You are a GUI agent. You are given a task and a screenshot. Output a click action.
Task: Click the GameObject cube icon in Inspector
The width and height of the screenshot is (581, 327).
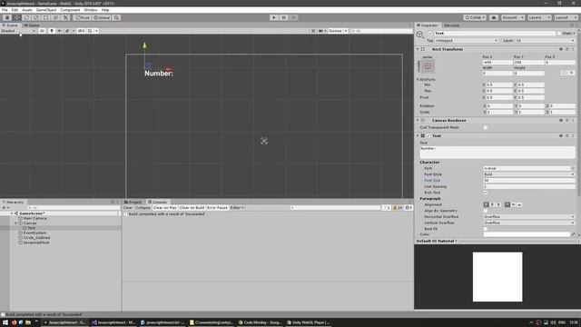419,35
